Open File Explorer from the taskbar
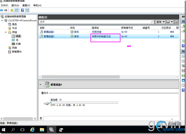The image size is (186, 134). click(x=42, y=130)
